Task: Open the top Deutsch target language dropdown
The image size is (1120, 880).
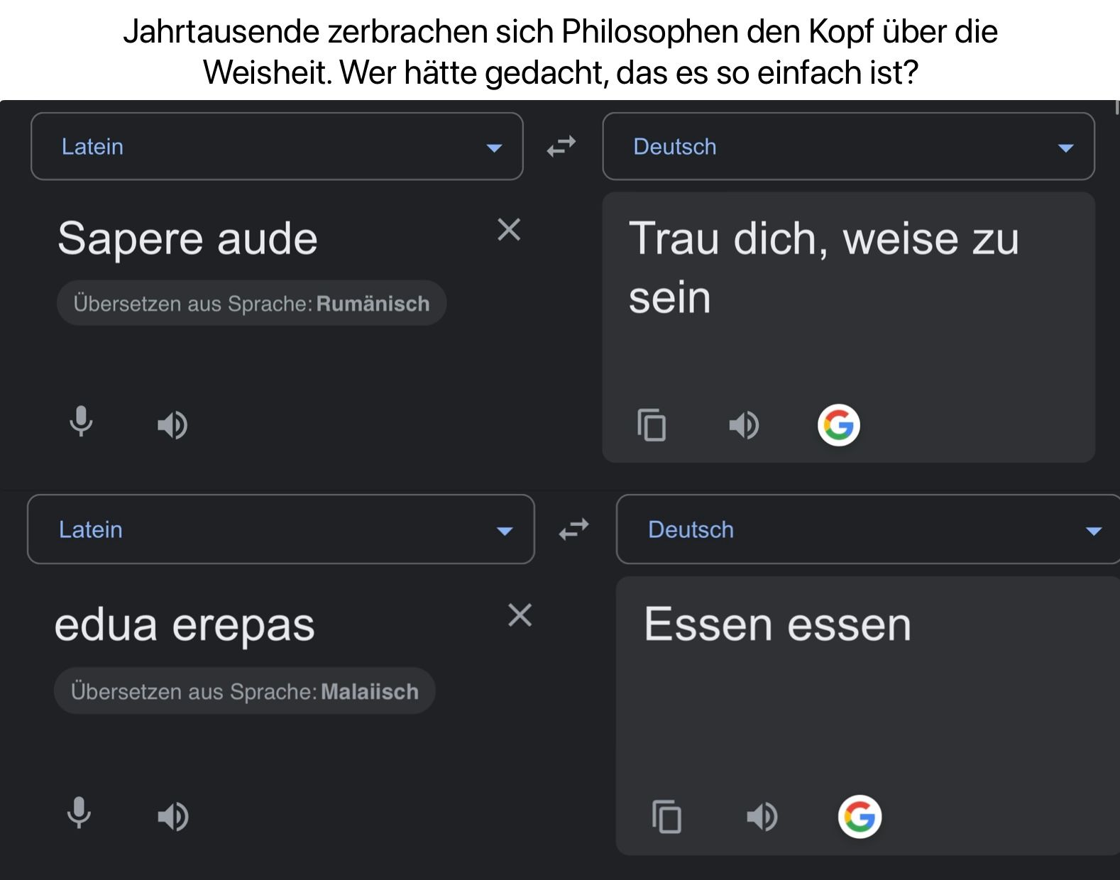Action: tap(848, 147)
